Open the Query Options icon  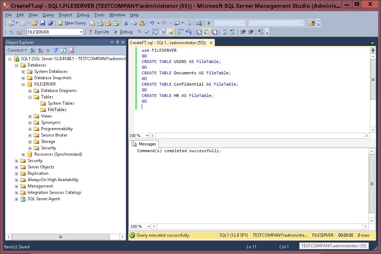coord(163,32)
